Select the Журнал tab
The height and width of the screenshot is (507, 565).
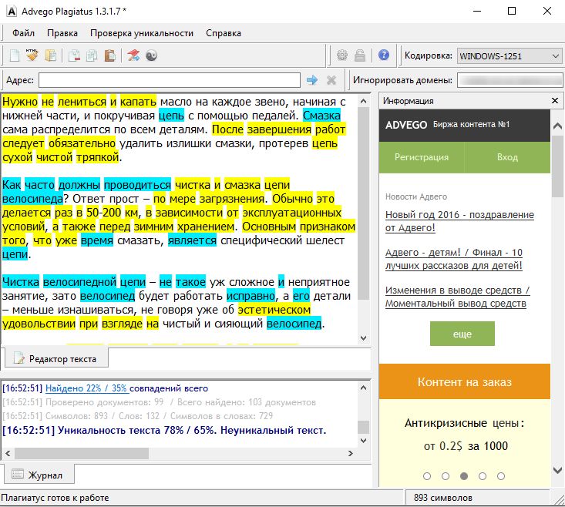(37, 475)
